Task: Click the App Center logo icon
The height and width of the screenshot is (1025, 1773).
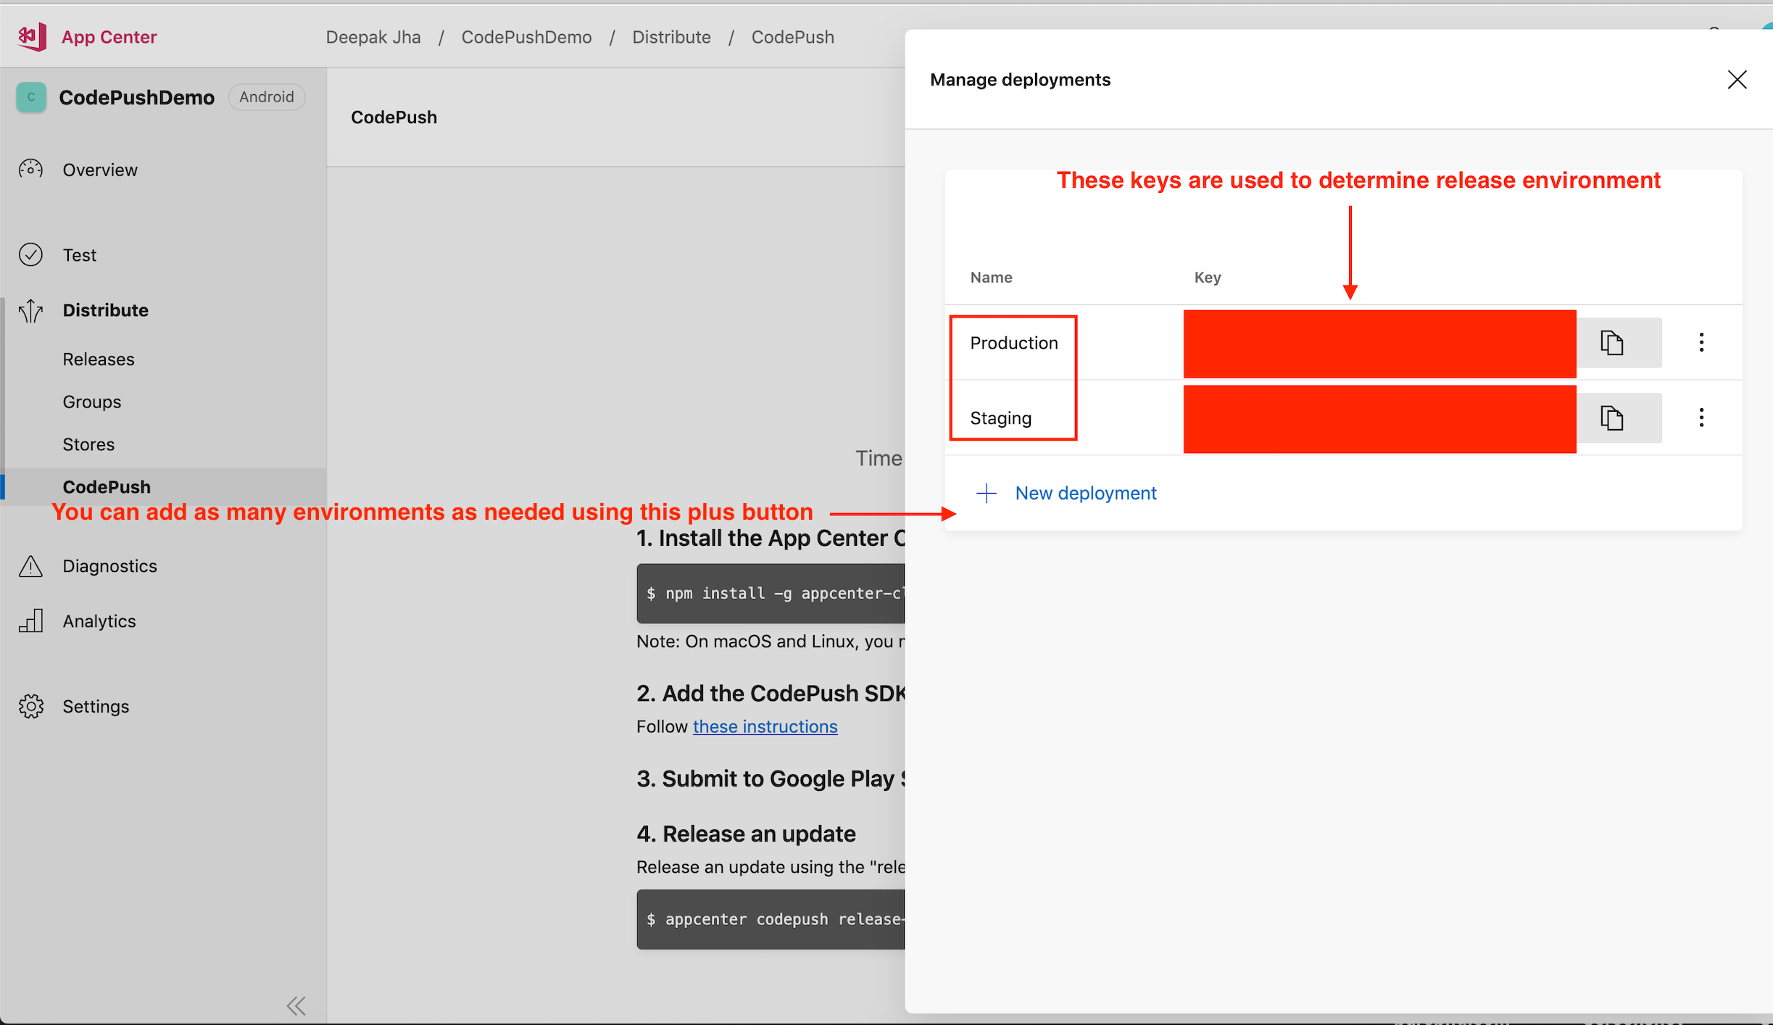Action: click(30, 36)
